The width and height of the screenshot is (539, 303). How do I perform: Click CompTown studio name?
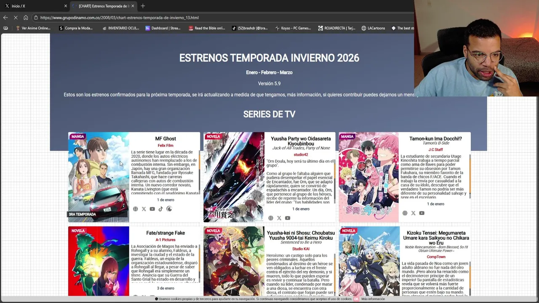coord(436,257)
